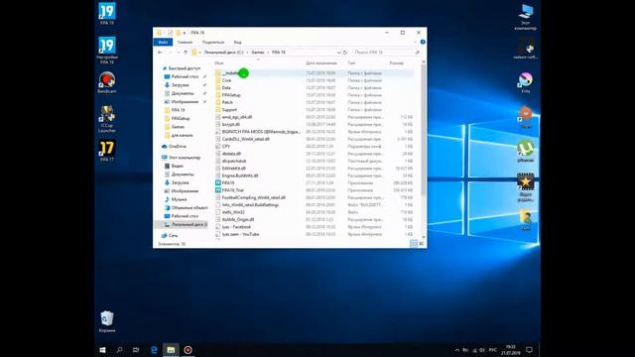
Task: Open the FIFA 17 desktop shortcut
Action: [x=107, y=151]
